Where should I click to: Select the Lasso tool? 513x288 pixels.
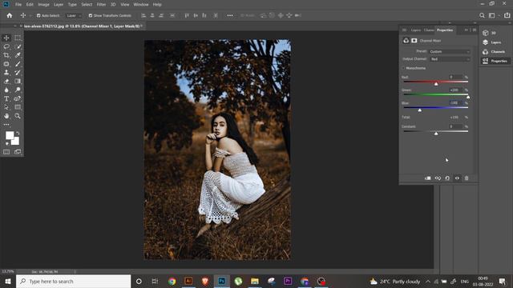pos(6,46)
